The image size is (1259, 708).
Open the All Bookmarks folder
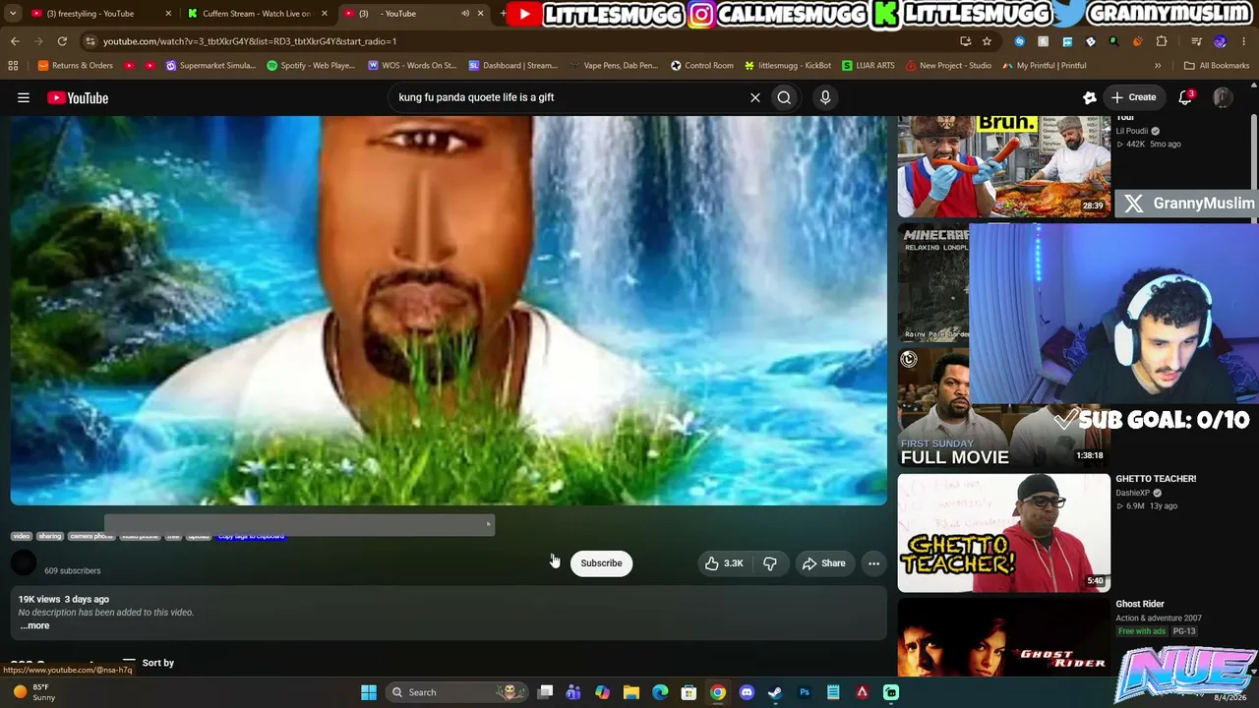pos(1217,66)
